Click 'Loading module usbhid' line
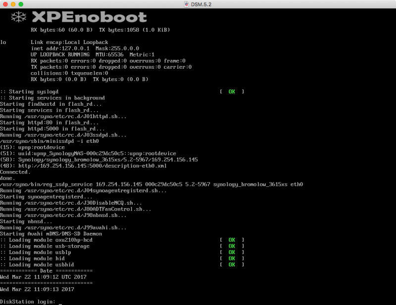 click(37, 264)
